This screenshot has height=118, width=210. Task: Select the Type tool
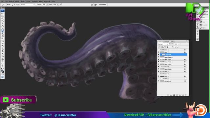[2, 51]
